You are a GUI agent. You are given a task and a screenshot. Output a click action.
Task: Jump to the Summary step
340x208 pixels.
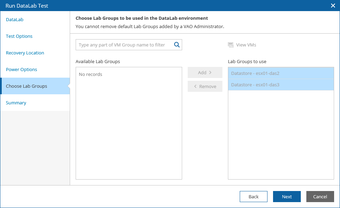click(16, 103)
